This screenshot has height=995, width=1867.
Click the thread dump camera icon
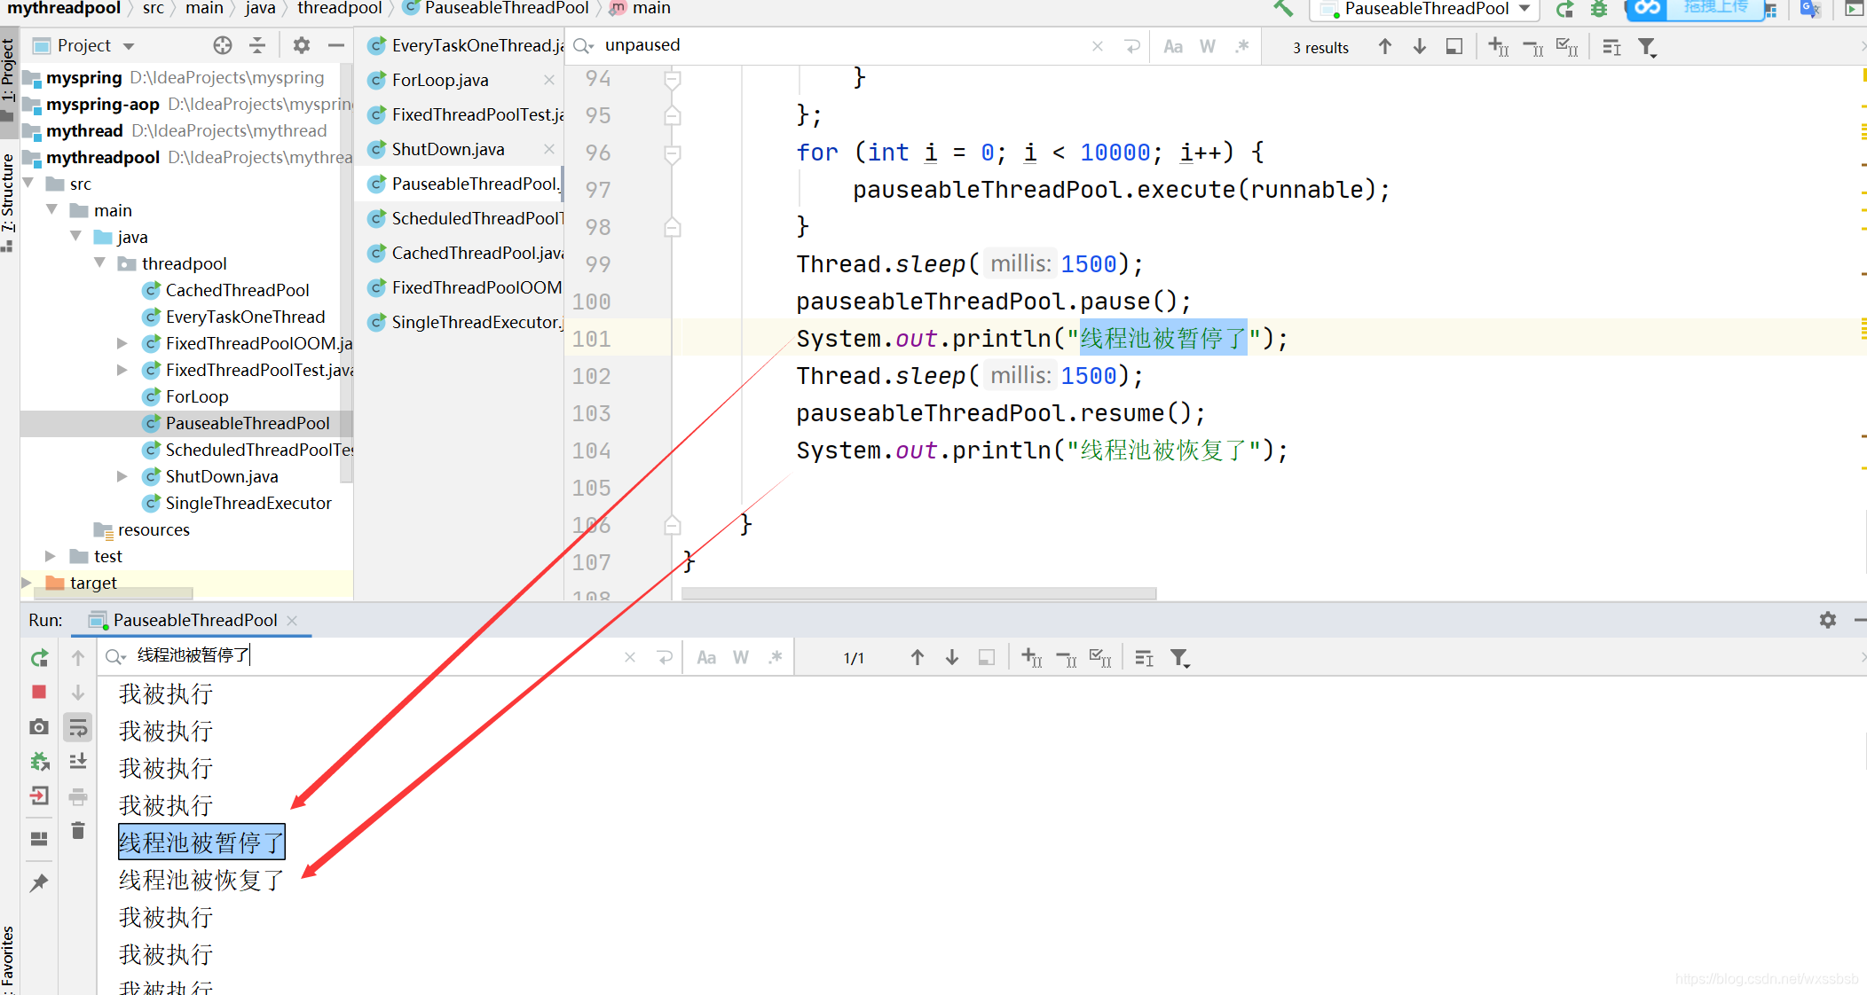pos(39,727)
